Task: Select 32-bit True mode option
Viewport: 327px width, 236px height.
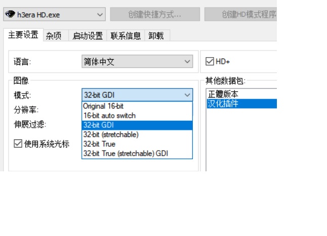Action: tap(99, 144)
